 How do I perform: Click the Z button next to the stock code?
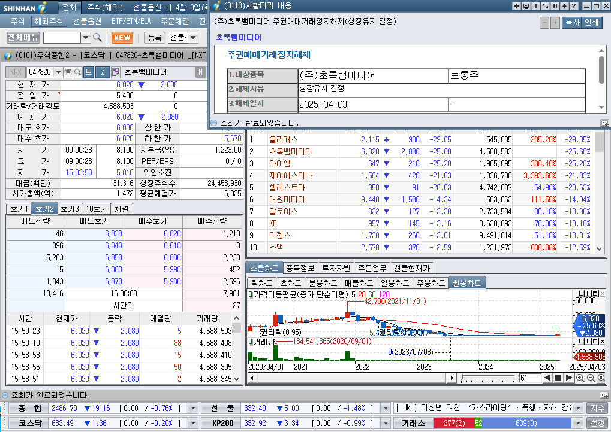(x=103, y=72)
